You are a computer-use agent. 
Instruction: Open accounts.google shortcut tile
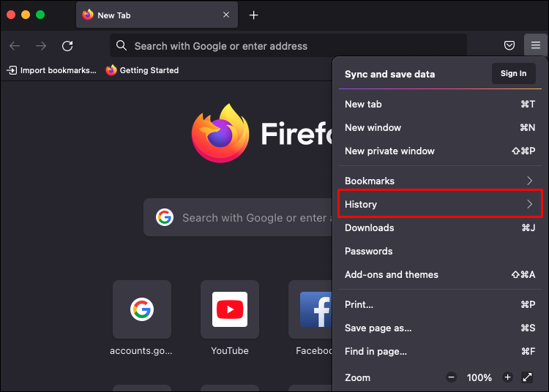pos(142,309)
